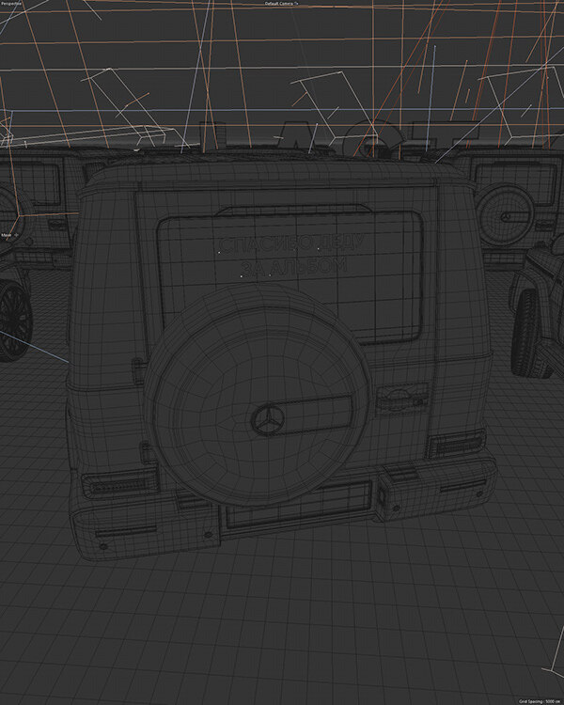Select the rear bumper of the center car
Image resolution: width=564 pixels, height=705 pixels.
click(150, 522)
